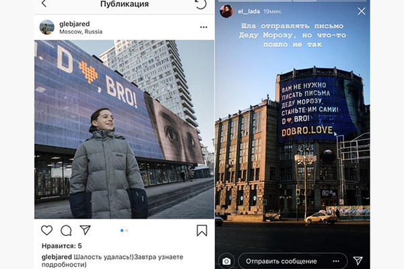Image resolution: width=404 pixels, height=269 pixels.
Task: Open comments with the speech bubble icon
Action: [x=66, y=231]
